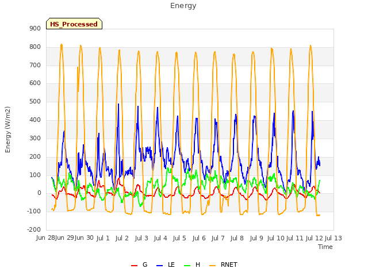
Task: Click the 200 y-axis tick label
Action: (35, 156)
